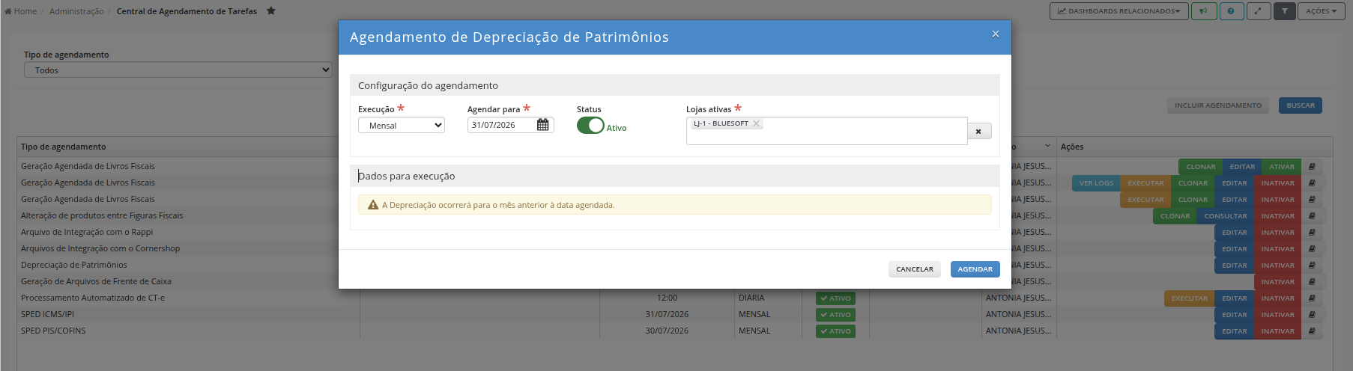Toggle the filter funnel button
This screenshot has height=371, width=1353.
click(1285, 11)
